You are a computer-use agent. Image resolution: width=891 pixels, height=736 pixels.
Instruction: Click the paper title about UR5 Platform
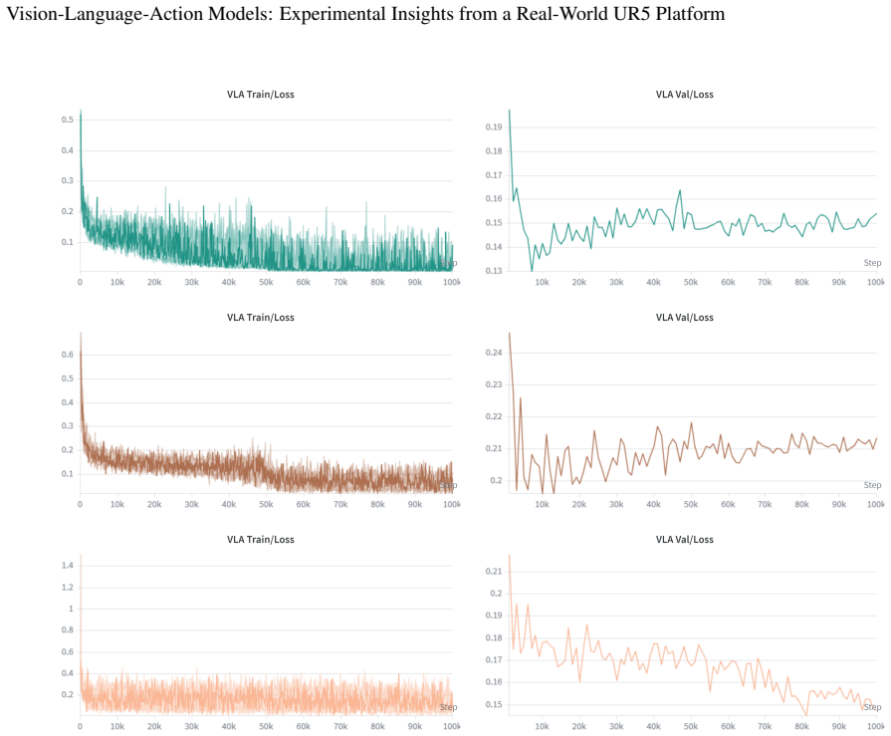[x=365, y=14]
